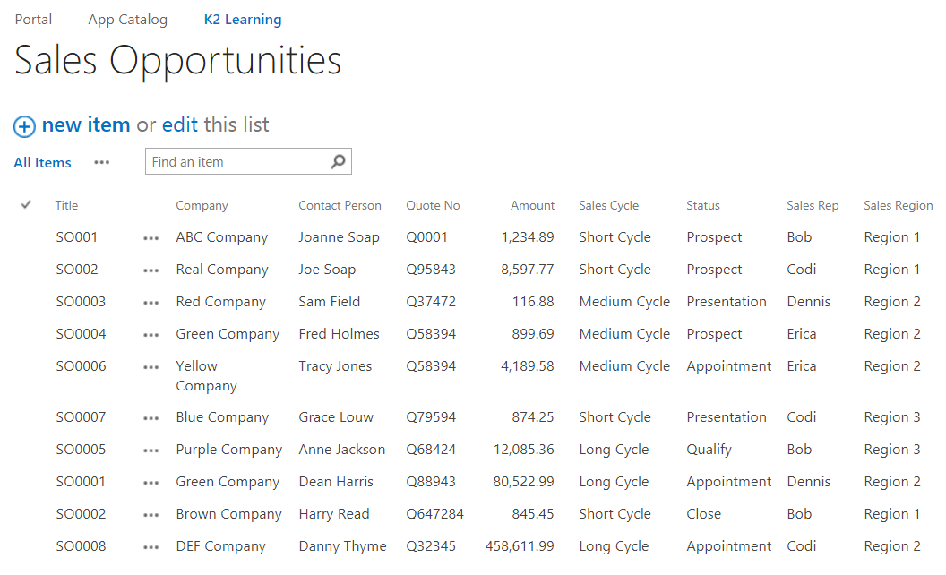
Task: Open item menu for DEF Company row
Action: click(x=150, y=547)
